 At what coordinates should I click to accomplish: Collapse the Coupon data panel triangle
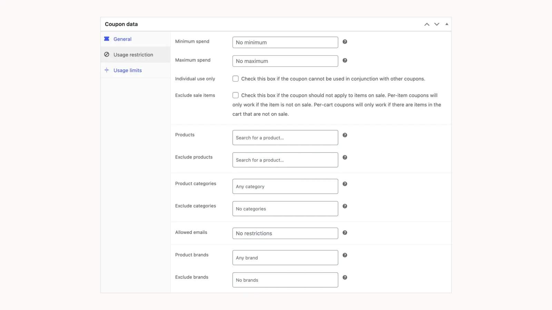(x=447, y=24)
